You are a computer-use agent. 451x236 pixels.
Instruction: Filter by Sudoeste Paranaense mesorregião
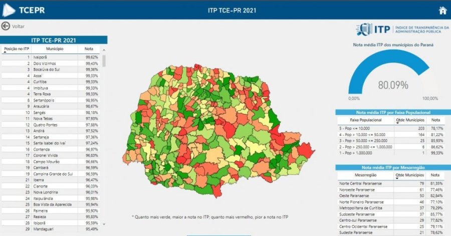pos(391,214)
